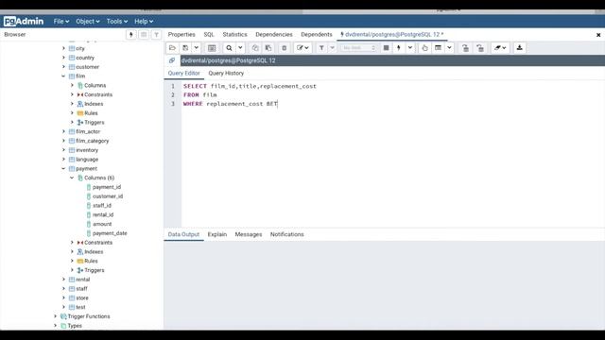Click the Paste icon in query toolbar
The width and height of the screenshot is (605, 340).
pyautogui.click(x=268, y=48)
